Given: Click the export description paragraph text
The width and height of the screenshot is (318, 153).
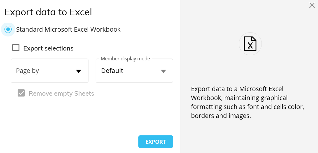Looking at the screenshot, I should [247, 102].
